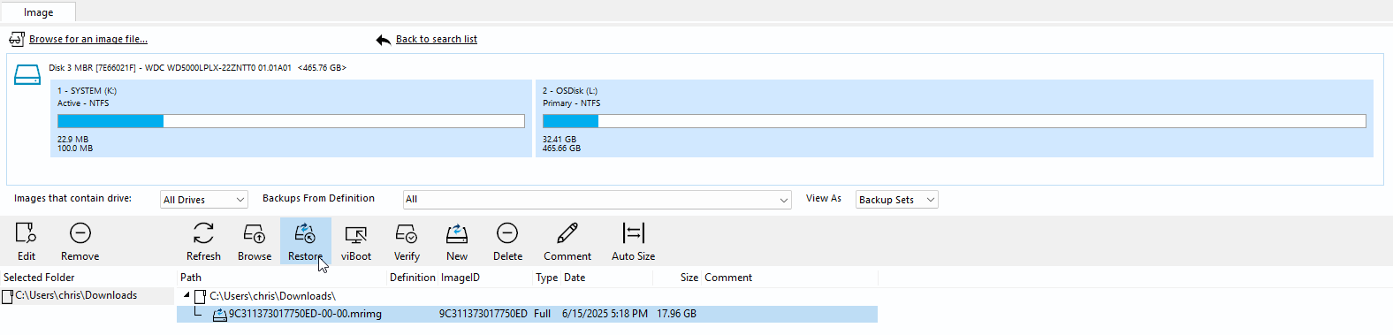Click the Restore toolbar button

click(x=306, y=241)
